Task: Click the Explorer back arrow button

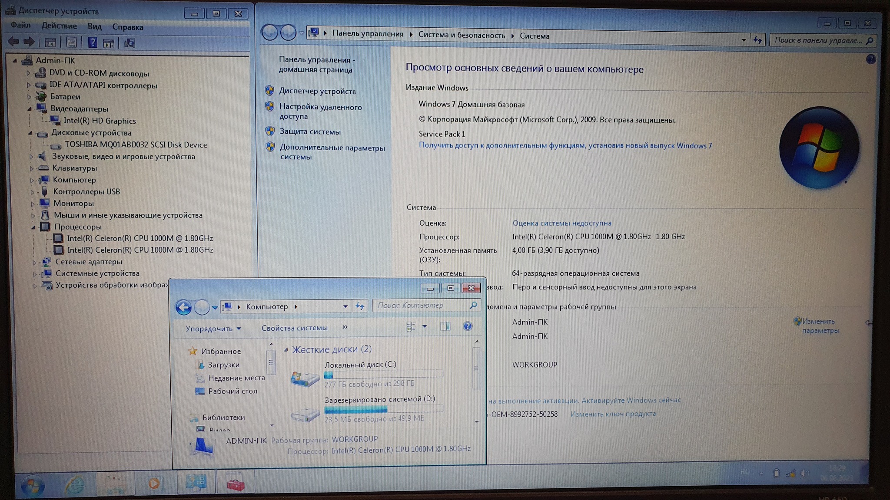Action: (x=183, y=307)
